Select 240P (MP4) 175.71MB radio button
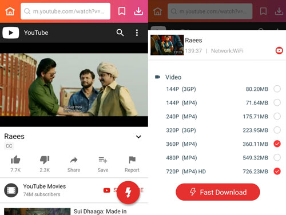286x215 pixels. [277, 116]
